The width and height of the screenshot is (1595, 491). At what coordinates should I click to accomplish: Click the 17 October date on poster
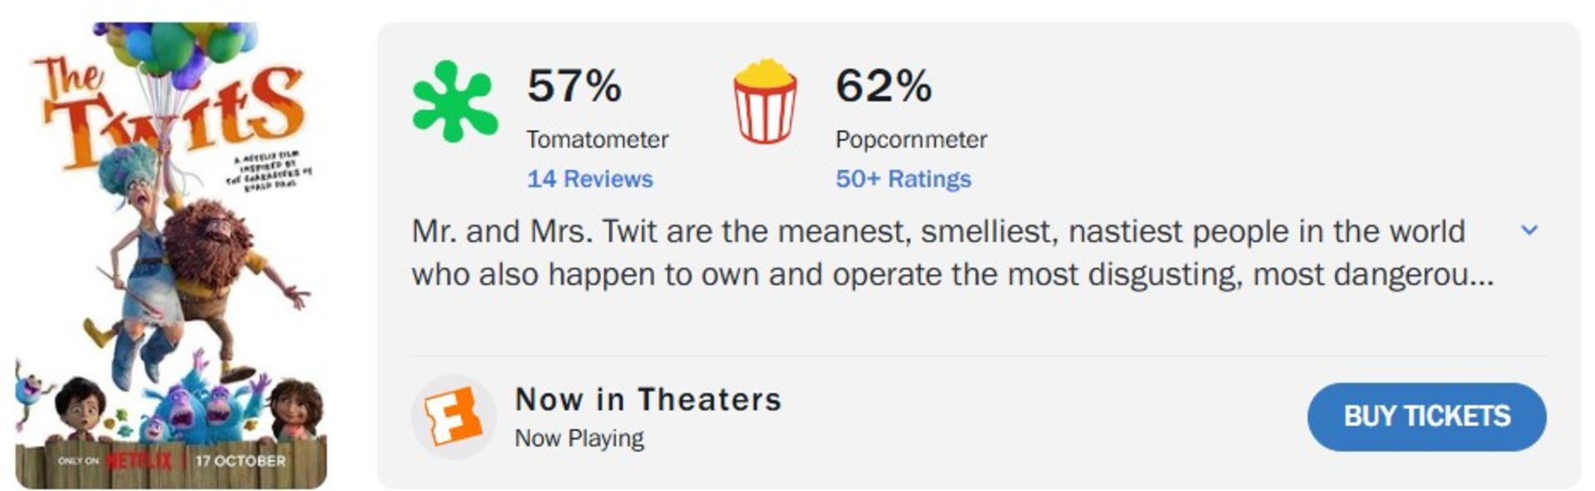241,460
